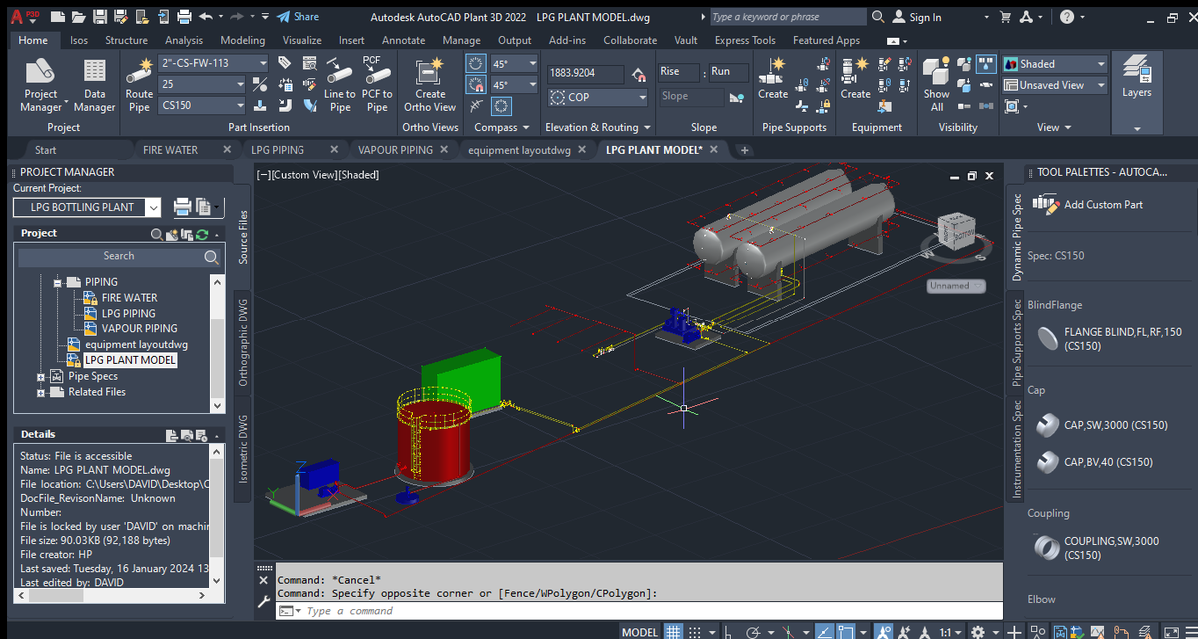The width and height of the screenshot is (1198, 639).
Task: Toggle 2D object snap in status bar
Action: (846, 632)
